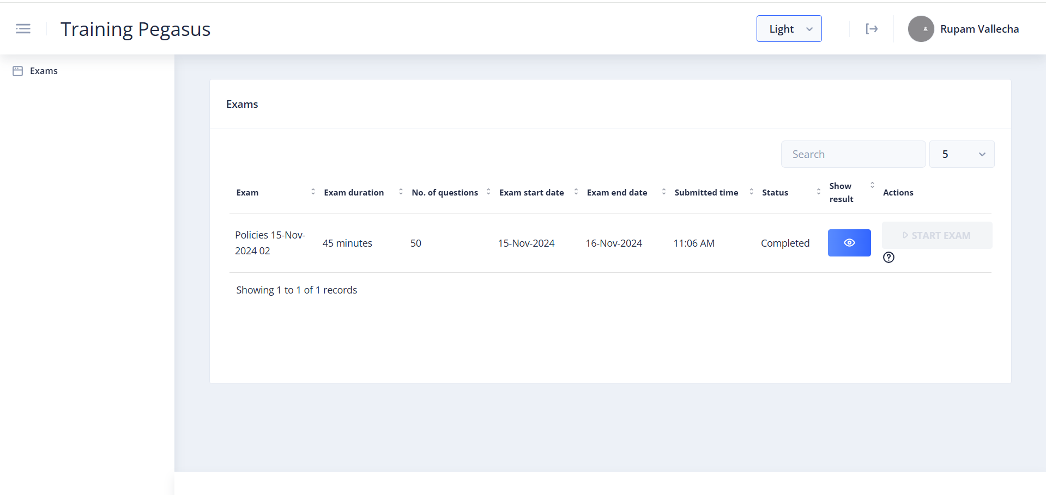Open Exams in the sidebar menu
This screenshot has width=1046, height=495.
click(x=44, y=71)
